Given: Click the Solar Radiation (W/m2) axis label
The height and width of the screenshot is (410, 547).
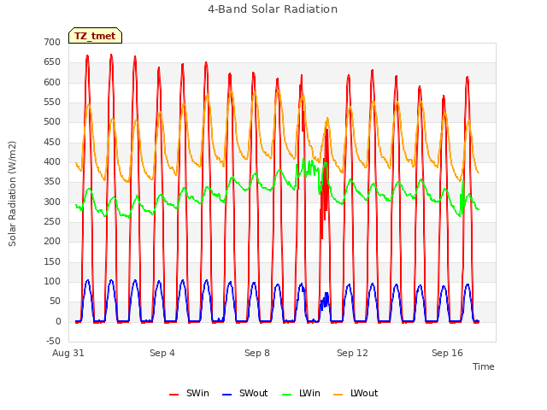Looking at the screenshot, I should [x=12, y=194].
